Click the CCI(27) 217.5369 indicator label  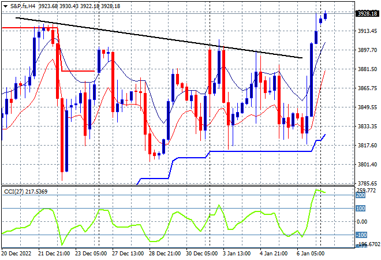click(x=25, y=192)
